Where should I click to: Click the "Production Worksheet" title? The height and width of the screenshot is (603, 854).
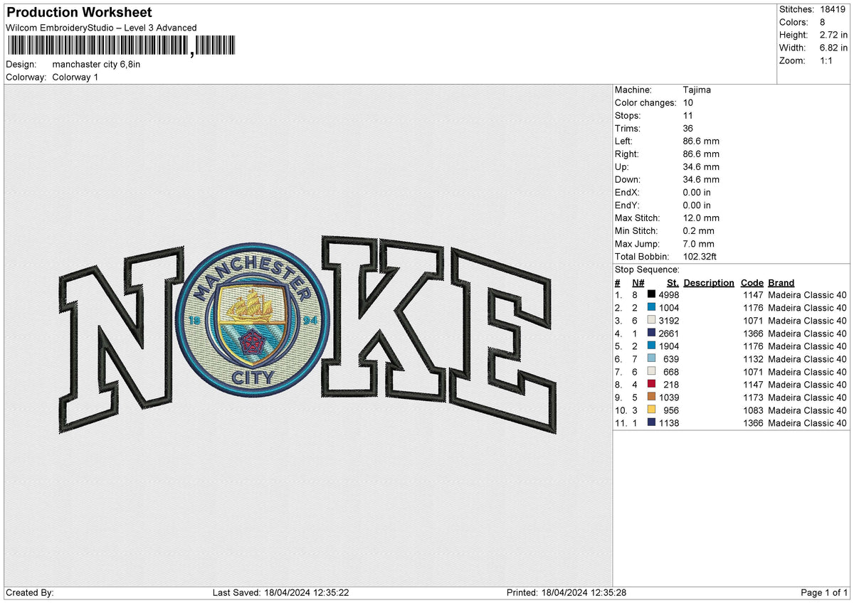coord(79,13)
